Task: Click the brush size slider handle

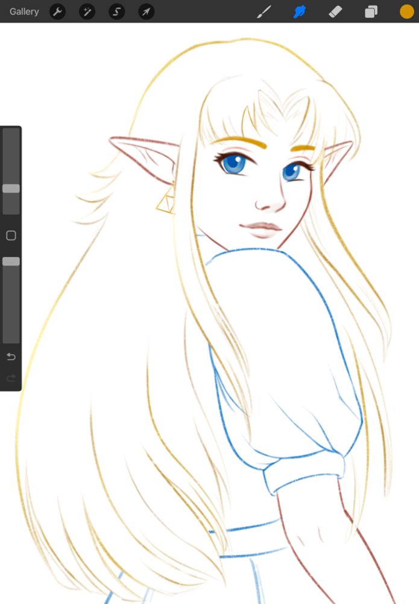Action: (x=11, y=188)
